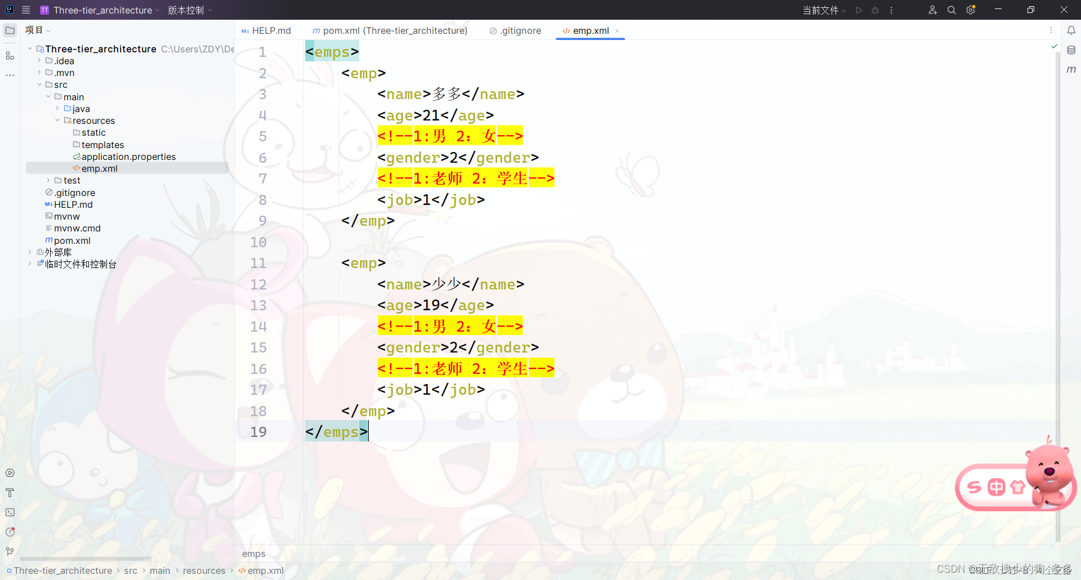
Task: Expand the 外部库 node
Action: (x=29, y=252)
